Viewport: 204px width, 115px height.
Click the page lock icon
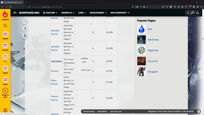tap(25, 35)
